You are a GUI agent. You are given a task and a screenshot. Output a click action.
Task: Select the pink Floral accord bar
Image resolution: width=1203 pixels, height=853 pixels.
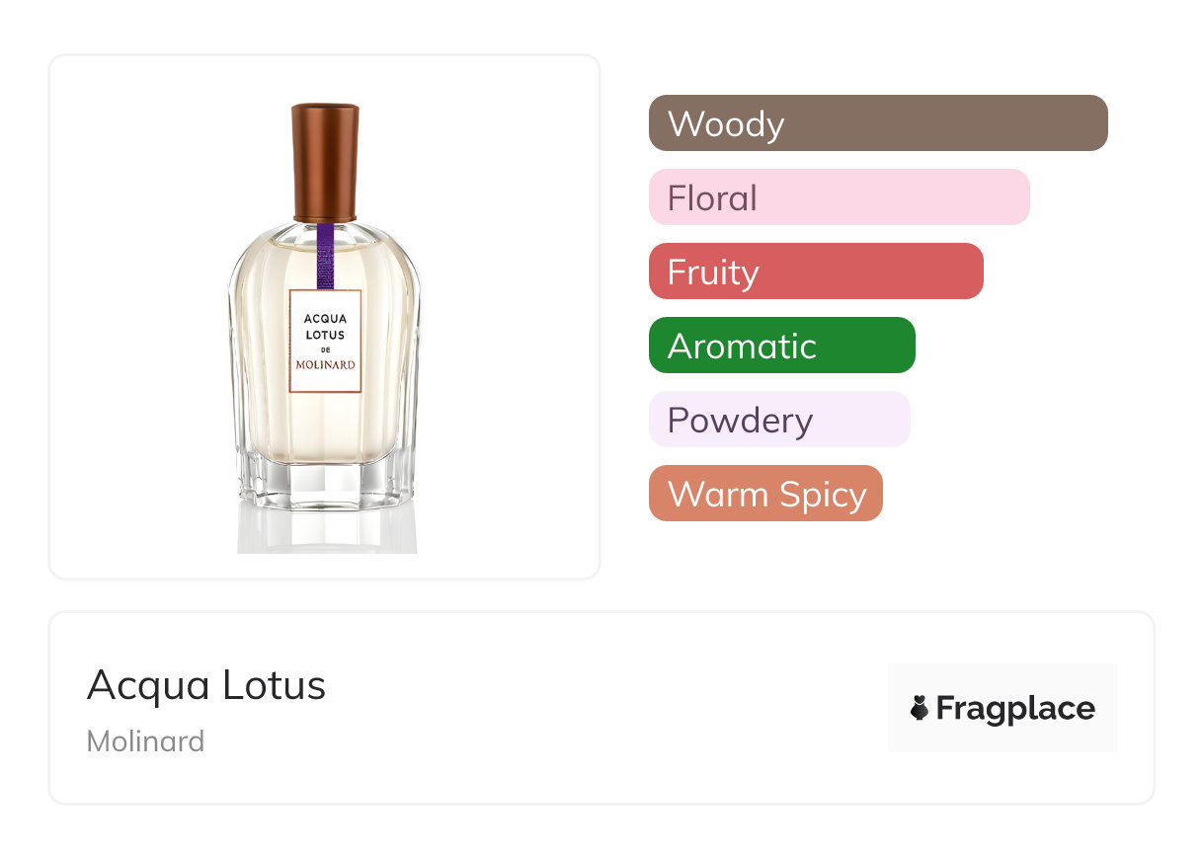839,197
